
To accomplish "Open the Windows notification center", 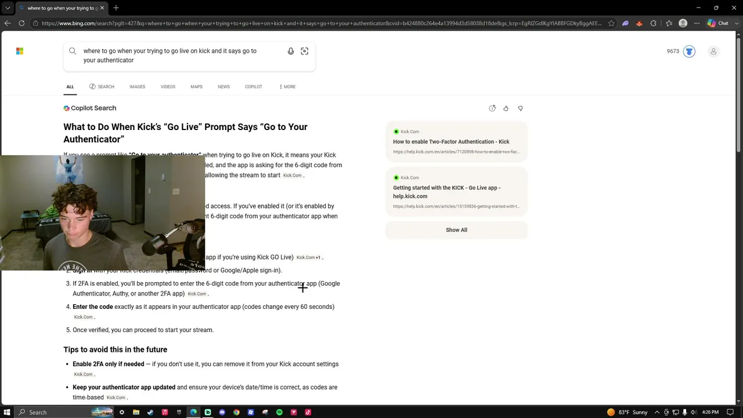I will 730,412.
